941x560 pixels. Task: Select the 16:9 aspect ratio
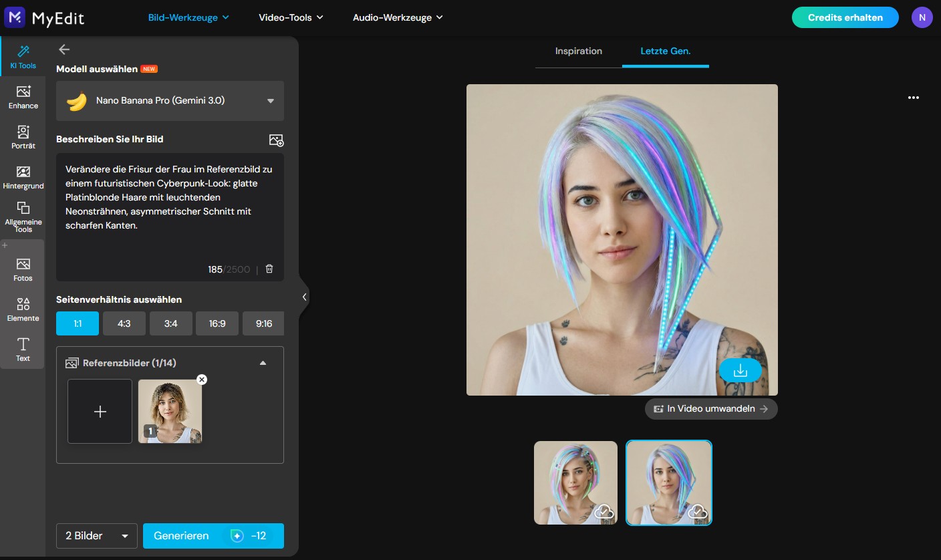pyautogui.click(x=217, y=323)
